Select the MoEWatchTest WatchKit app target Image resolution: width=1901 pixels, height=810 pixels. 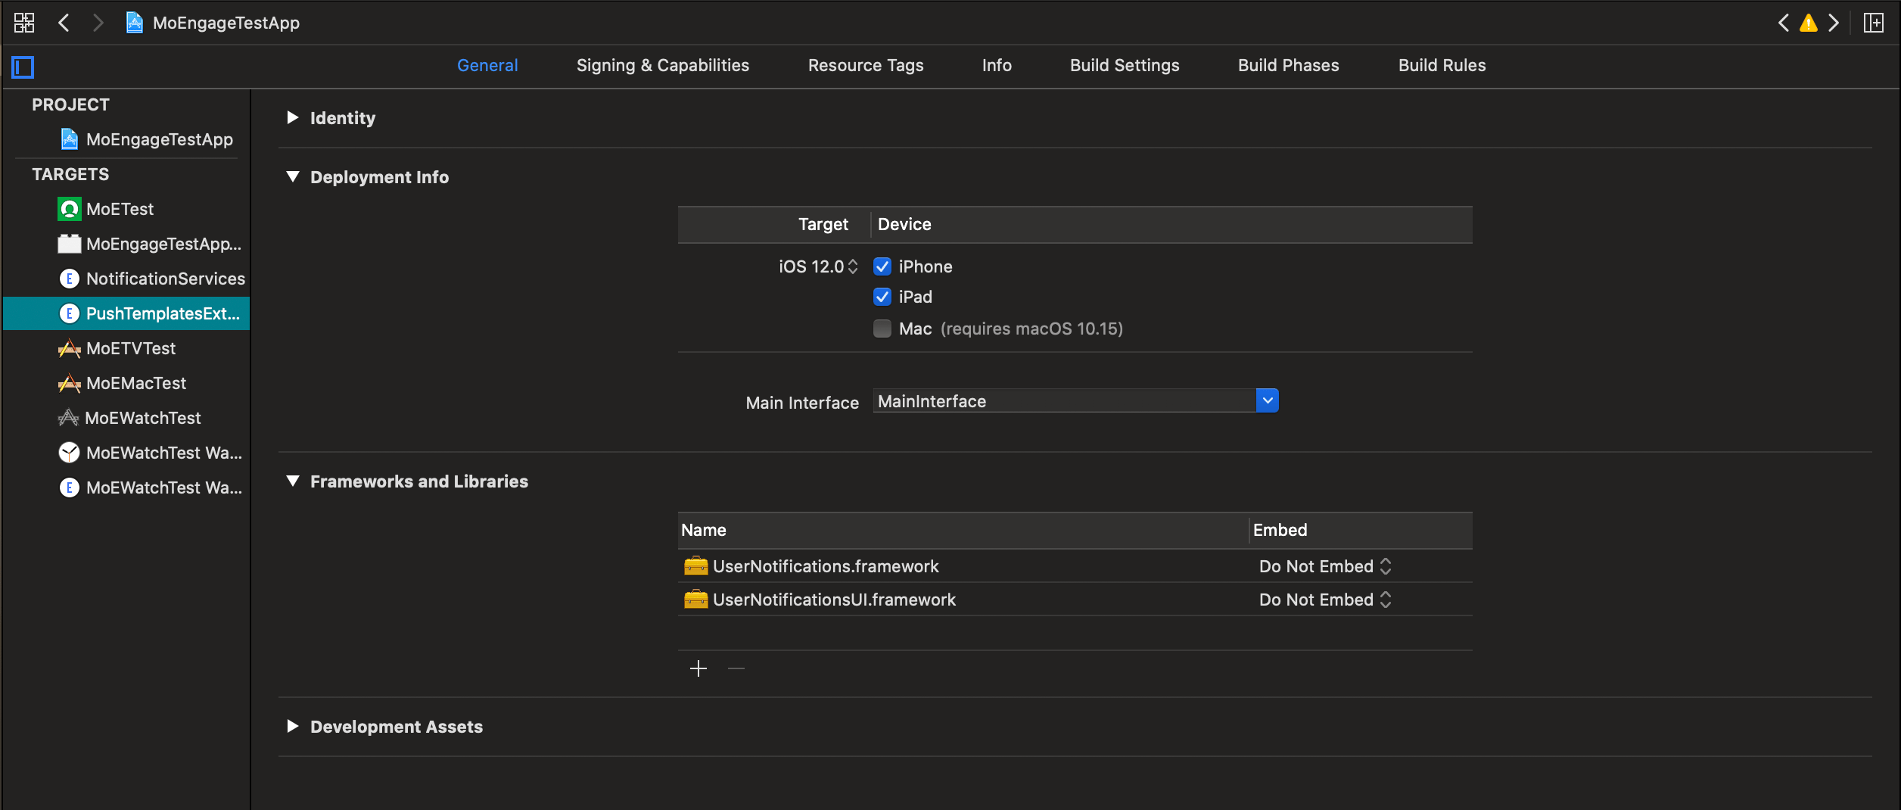(x=150, y=453)
